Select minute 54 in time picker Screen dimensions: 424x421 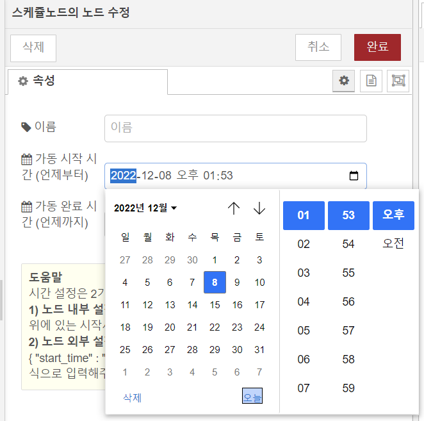pyautogui.click(x=348, y=244)
